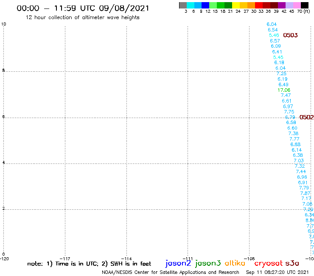Select the note about UTC time and SWH feet
The width and height of the screenshot is (314, 276).
(89, 264)
